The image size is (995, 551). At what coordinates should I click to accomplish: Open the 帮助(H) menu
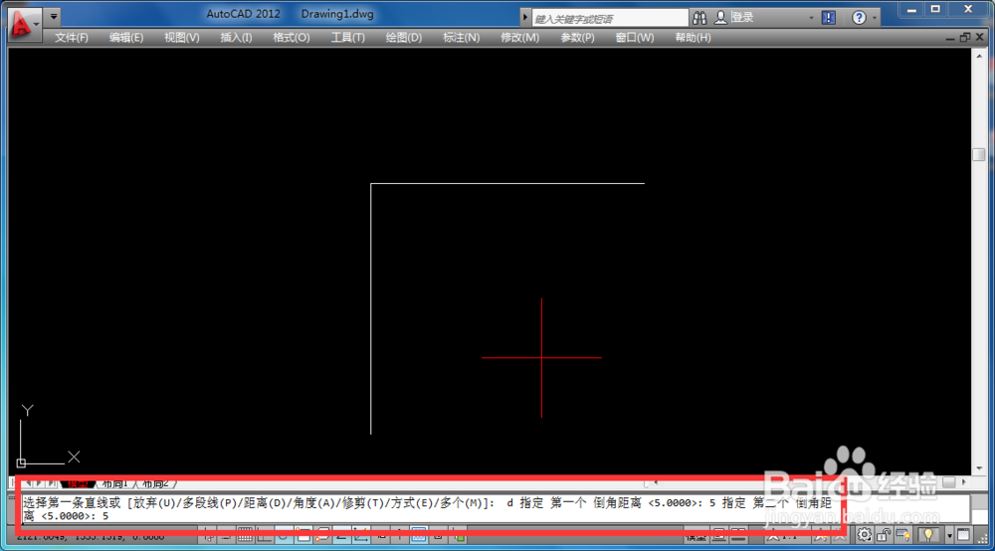point(693,38)
